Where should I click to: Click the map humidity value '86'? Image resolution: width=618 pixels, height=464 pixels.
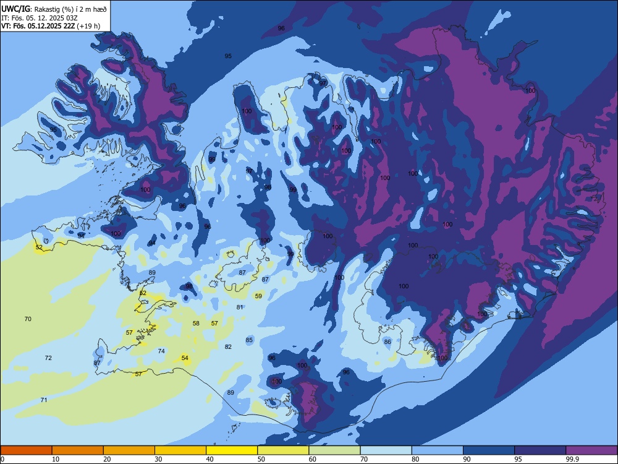click(387, 342)
